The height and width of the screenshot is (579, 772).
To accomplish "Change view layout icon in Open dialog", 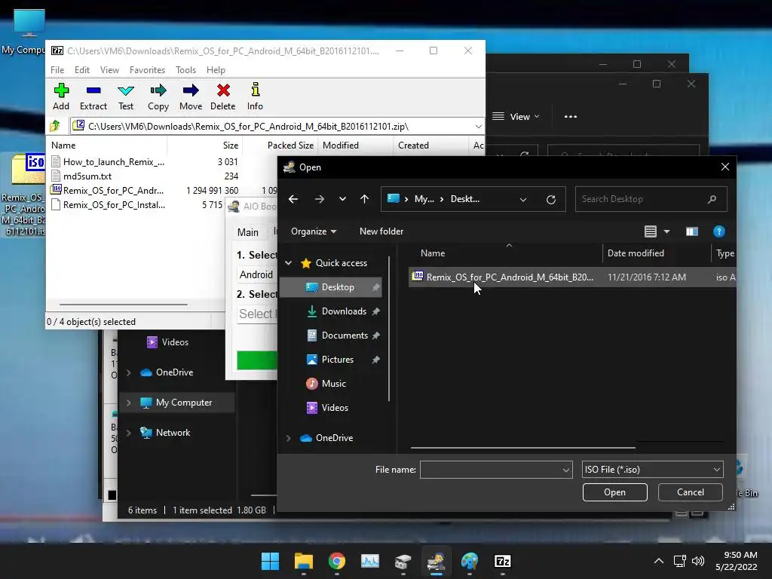I will (651, 231).
